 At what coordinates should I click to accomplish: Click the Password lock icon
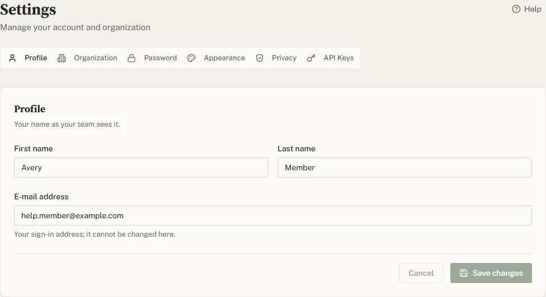click(131, 58)
